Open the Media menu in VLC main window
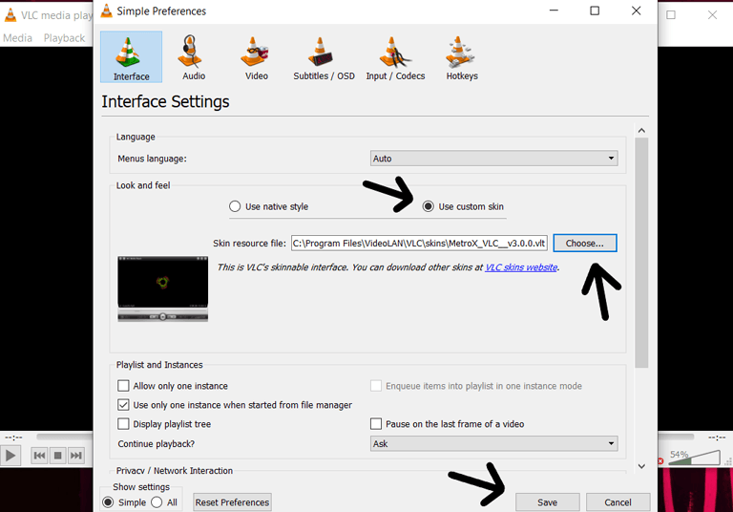Viewport: 733px width, 512px height. click(x=18, y=38)
